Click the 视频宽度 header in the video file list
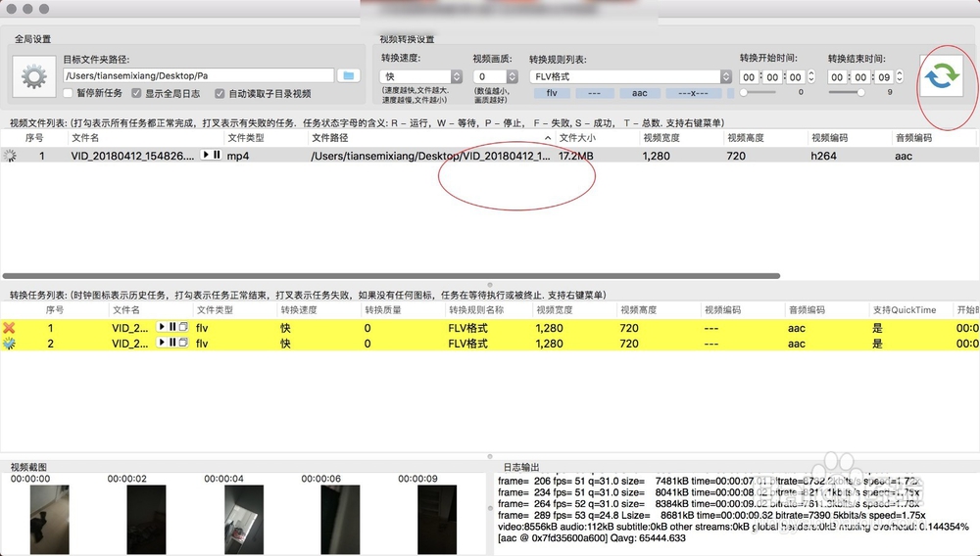 [661, 138]
